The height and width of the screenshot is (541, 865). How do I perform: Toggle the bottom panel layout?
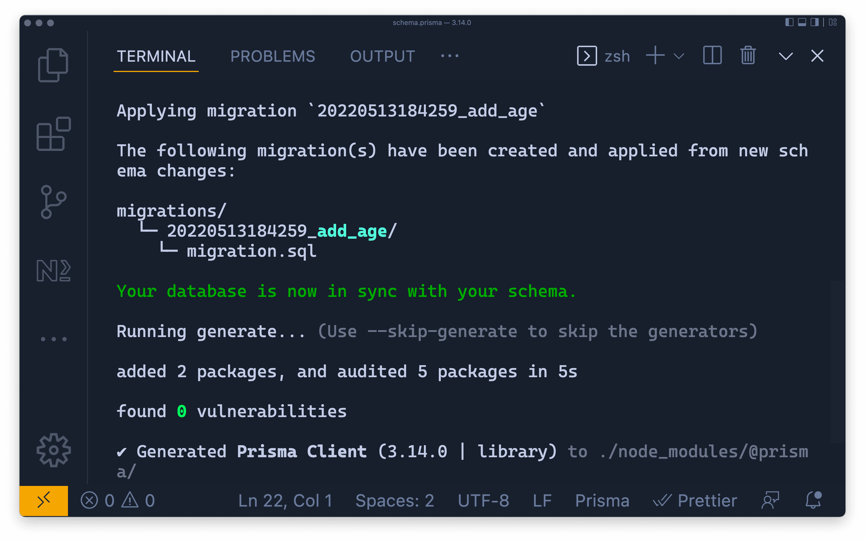tap(802, 22)
